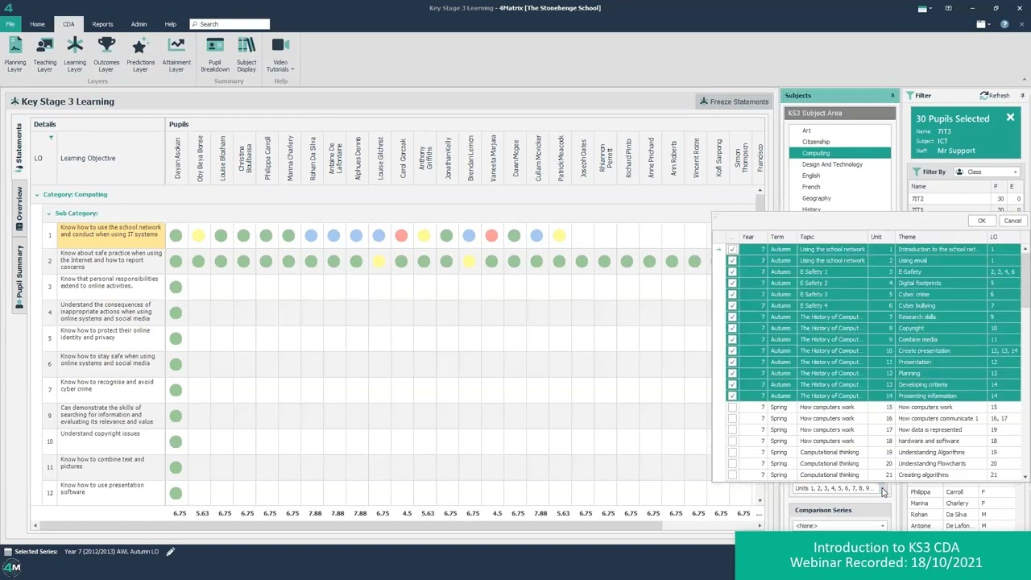Uncheck unit 5 Cyber crime row
The height and width of the screenshot is (580, 1031).
tap(732, 294)
